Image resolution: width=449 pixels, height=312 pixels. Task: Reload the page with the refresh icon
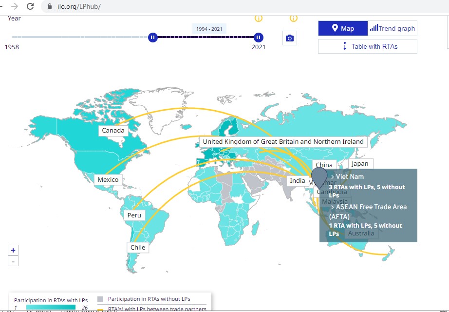coord(30,6)
